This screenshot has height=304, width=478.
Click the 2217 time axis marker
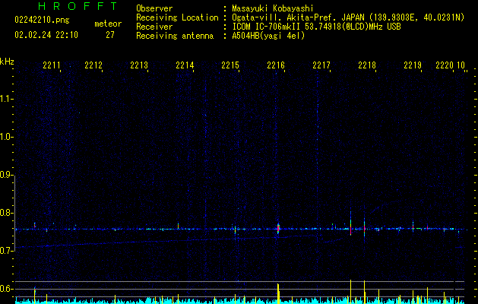(x=321, y=65)
